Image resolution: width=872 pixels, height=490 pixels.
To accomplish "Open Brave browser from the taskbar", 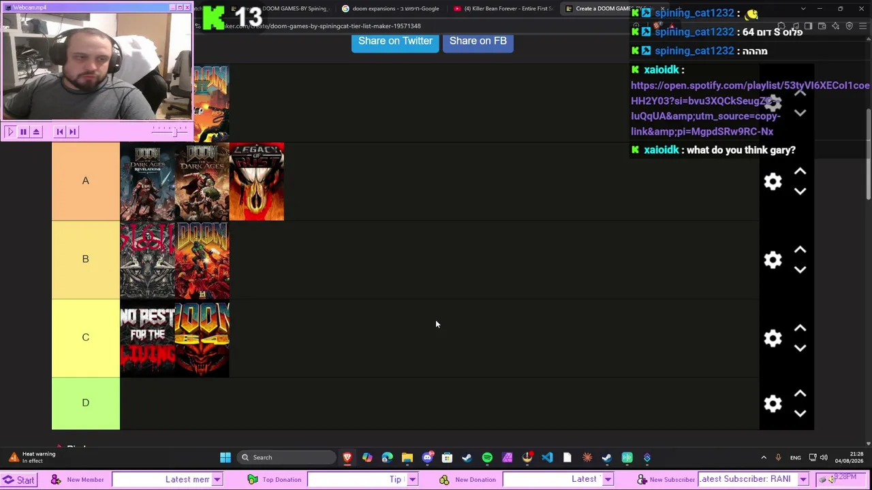I will coord(347,457).
